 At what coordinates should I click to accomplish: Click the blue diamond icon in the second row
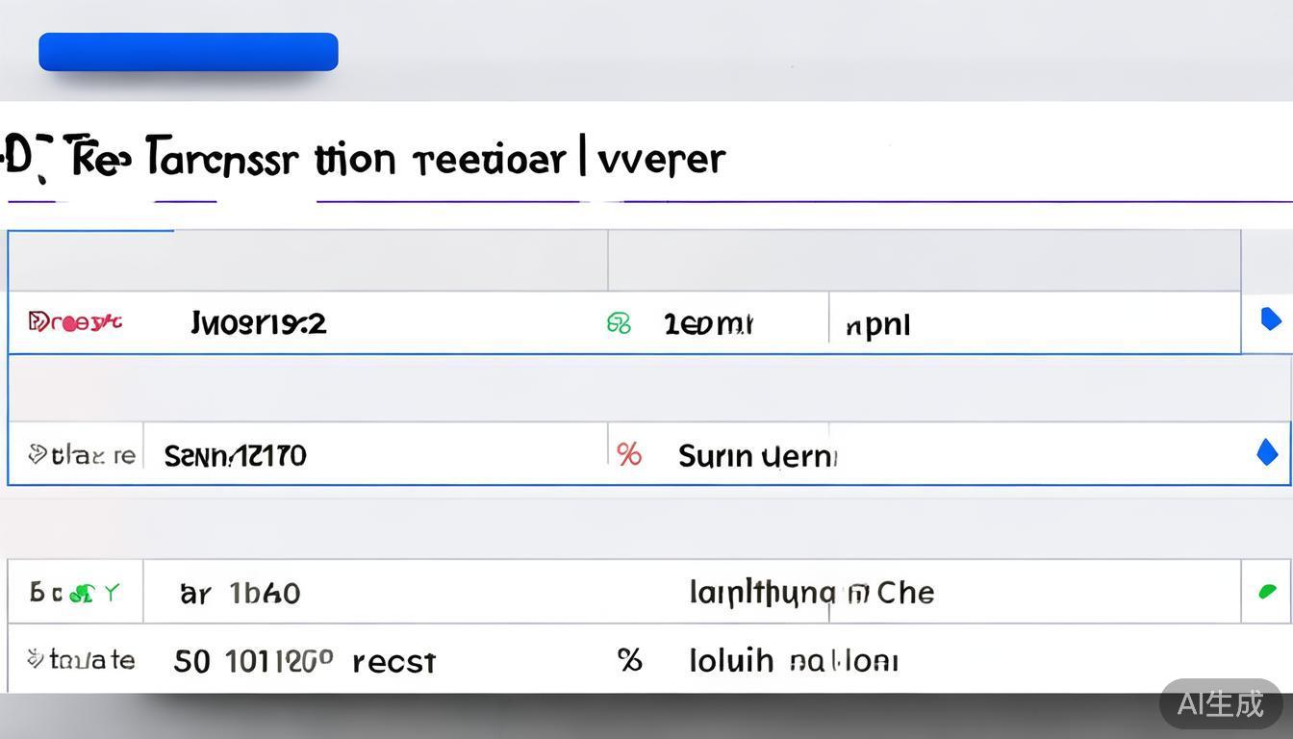[x=1268, y=452]
